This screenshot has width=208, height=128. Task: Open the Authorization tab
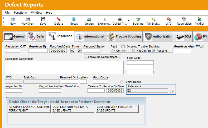[x=158, y=36]
